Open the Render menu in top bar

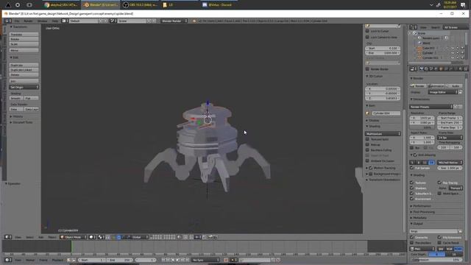point(28,21)
